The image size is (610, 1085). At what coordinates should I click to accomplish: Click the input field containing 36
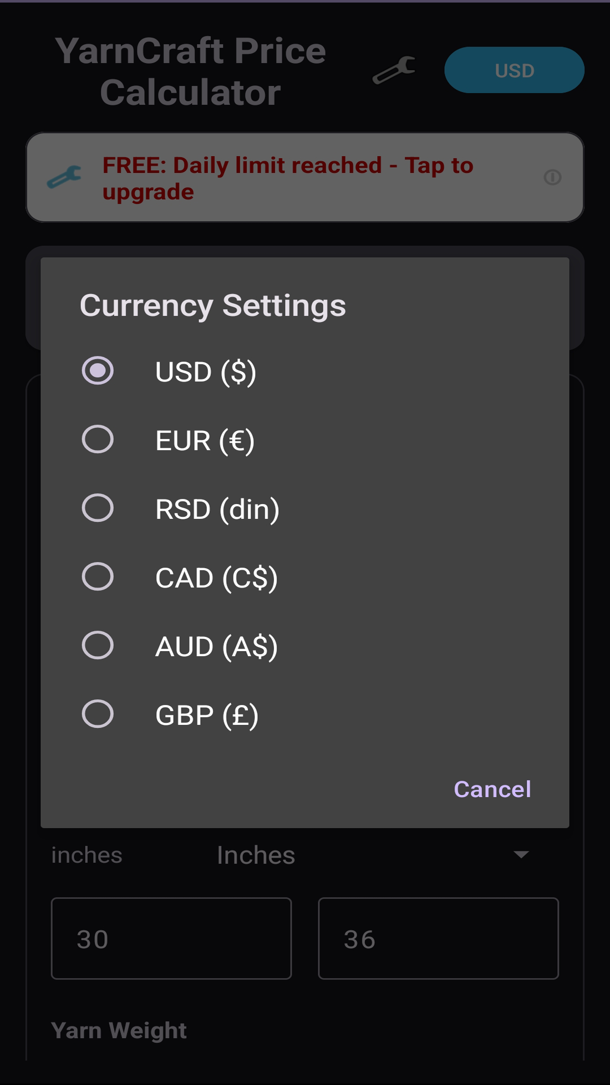[x=438, y=939]
